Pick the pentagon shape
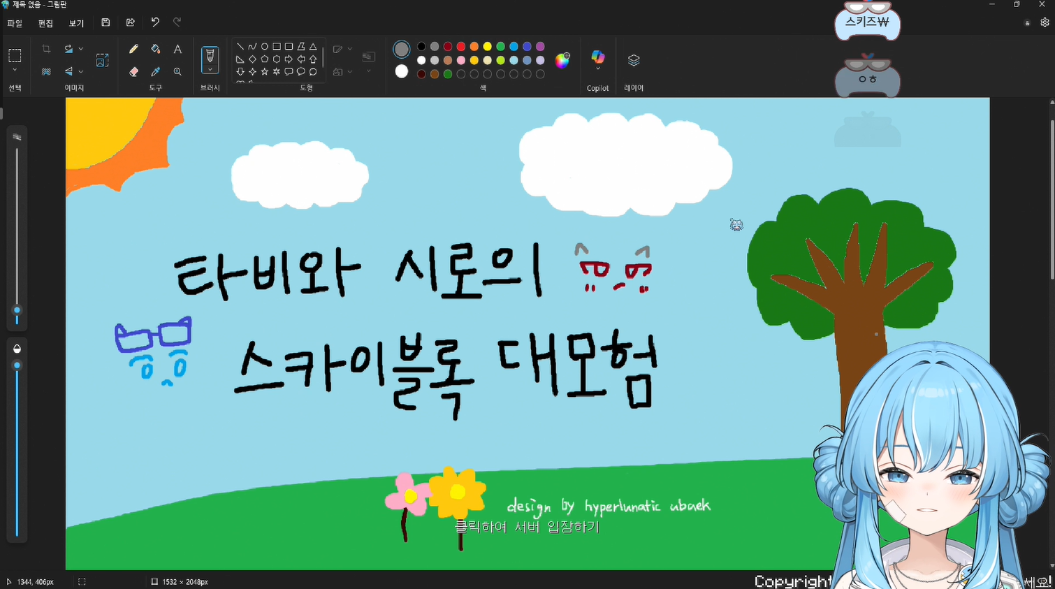Viewport: 1055px width, 589px height. [x=265, y=59]
